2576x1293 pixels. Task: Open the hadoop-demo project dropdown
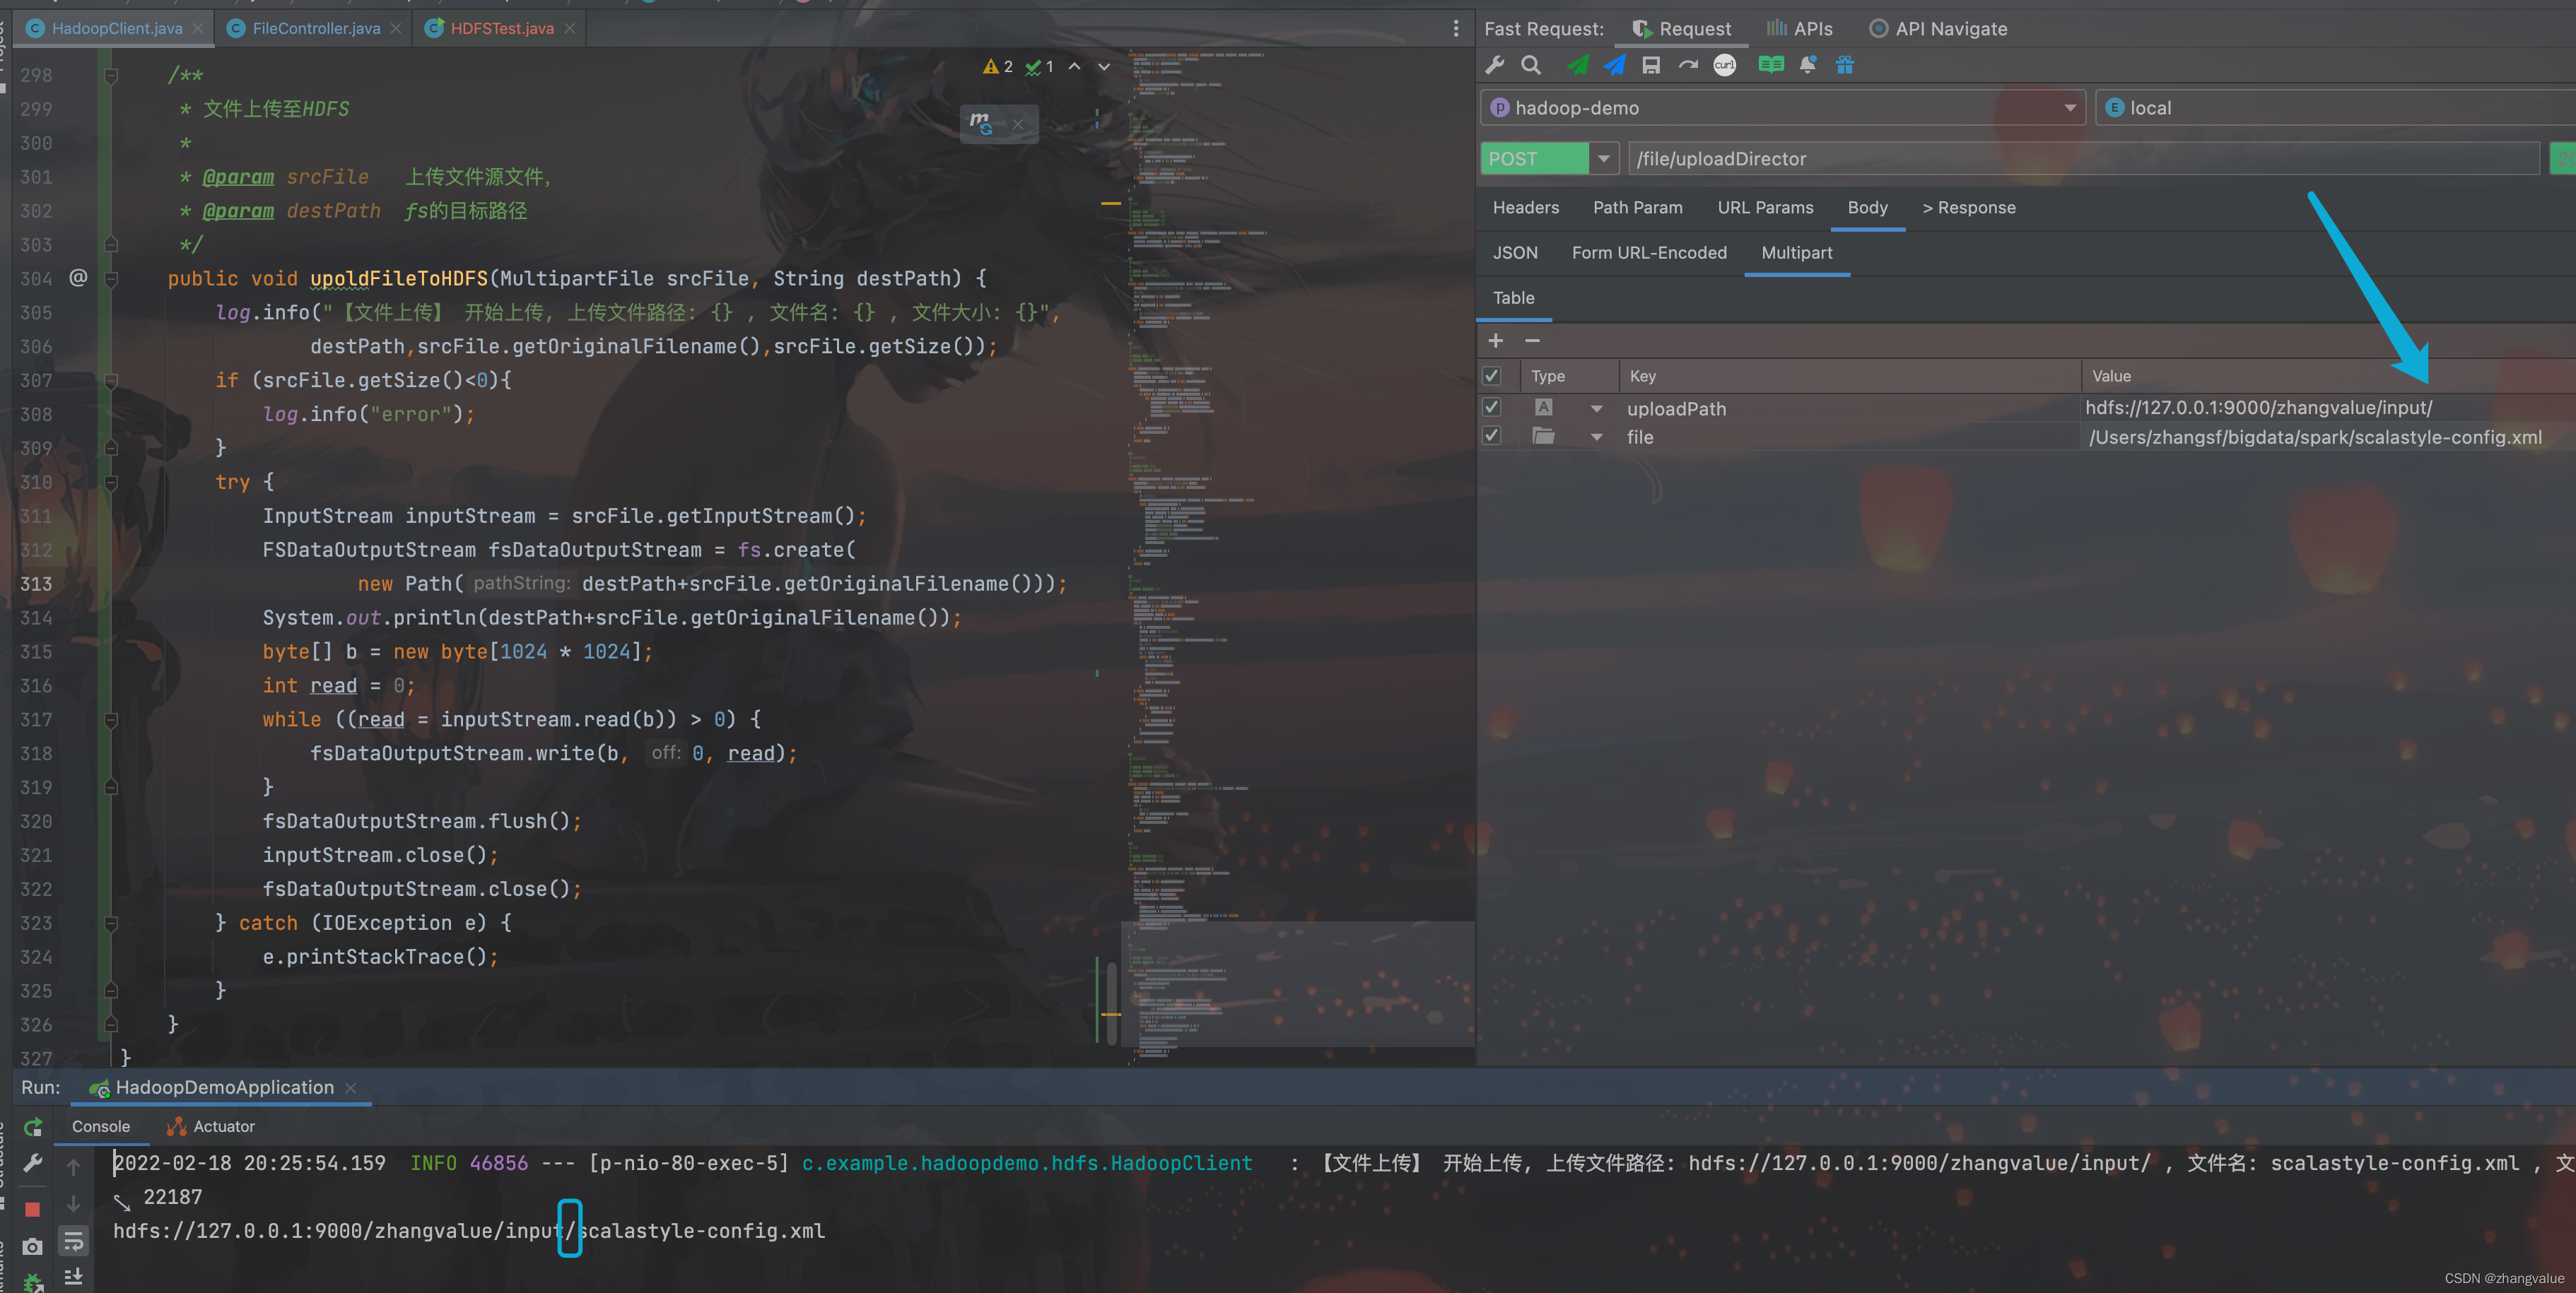point(2069,108)
